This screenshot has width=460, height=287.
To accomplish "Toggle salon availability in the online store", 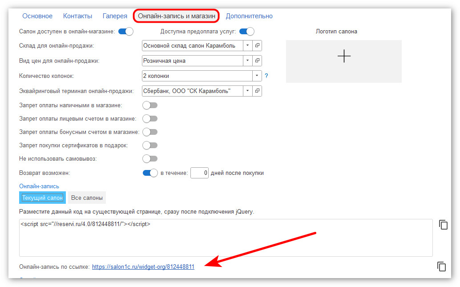I will (x=126, y=32).
